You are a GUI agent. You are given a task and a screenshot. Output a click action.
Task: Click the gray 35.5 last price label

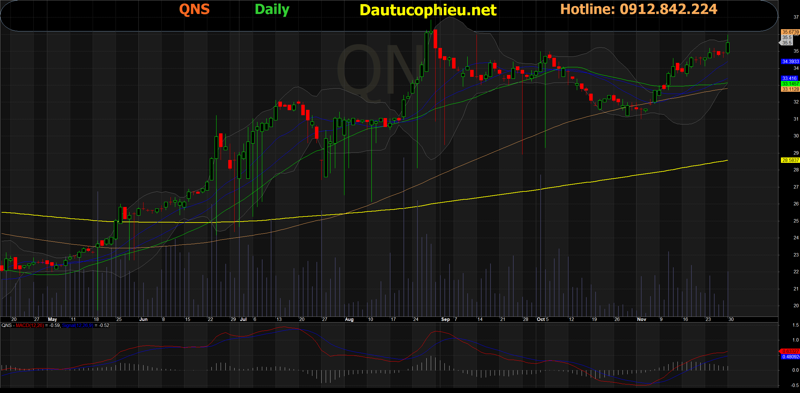click(x=787, y=43)
